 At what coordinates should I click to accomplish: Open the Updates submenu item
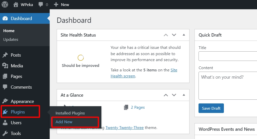coord(11,39)
